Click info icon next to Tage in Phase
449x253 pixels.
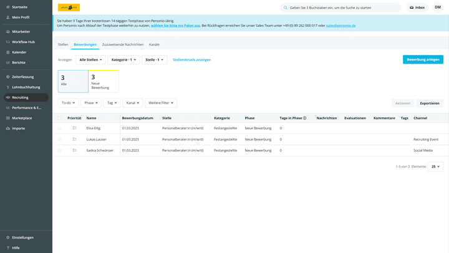(304, 117)
